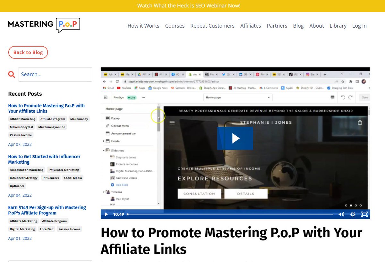
Task: Open the Blog menu item
Action: pos(298,26)
